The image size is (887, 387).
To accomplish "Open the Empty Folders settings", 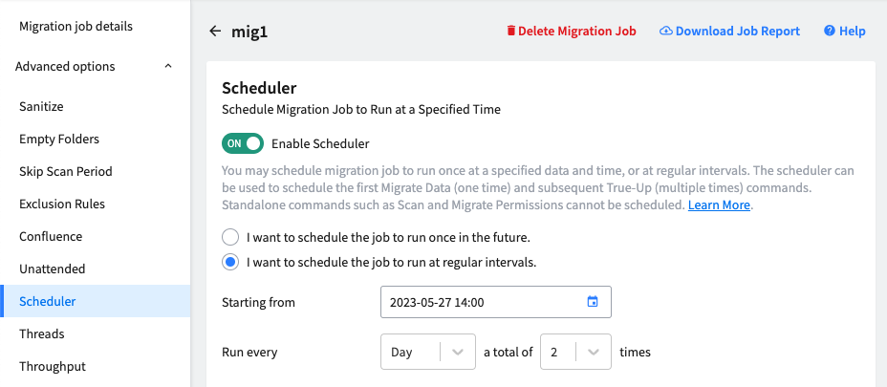I will point(59,139).
